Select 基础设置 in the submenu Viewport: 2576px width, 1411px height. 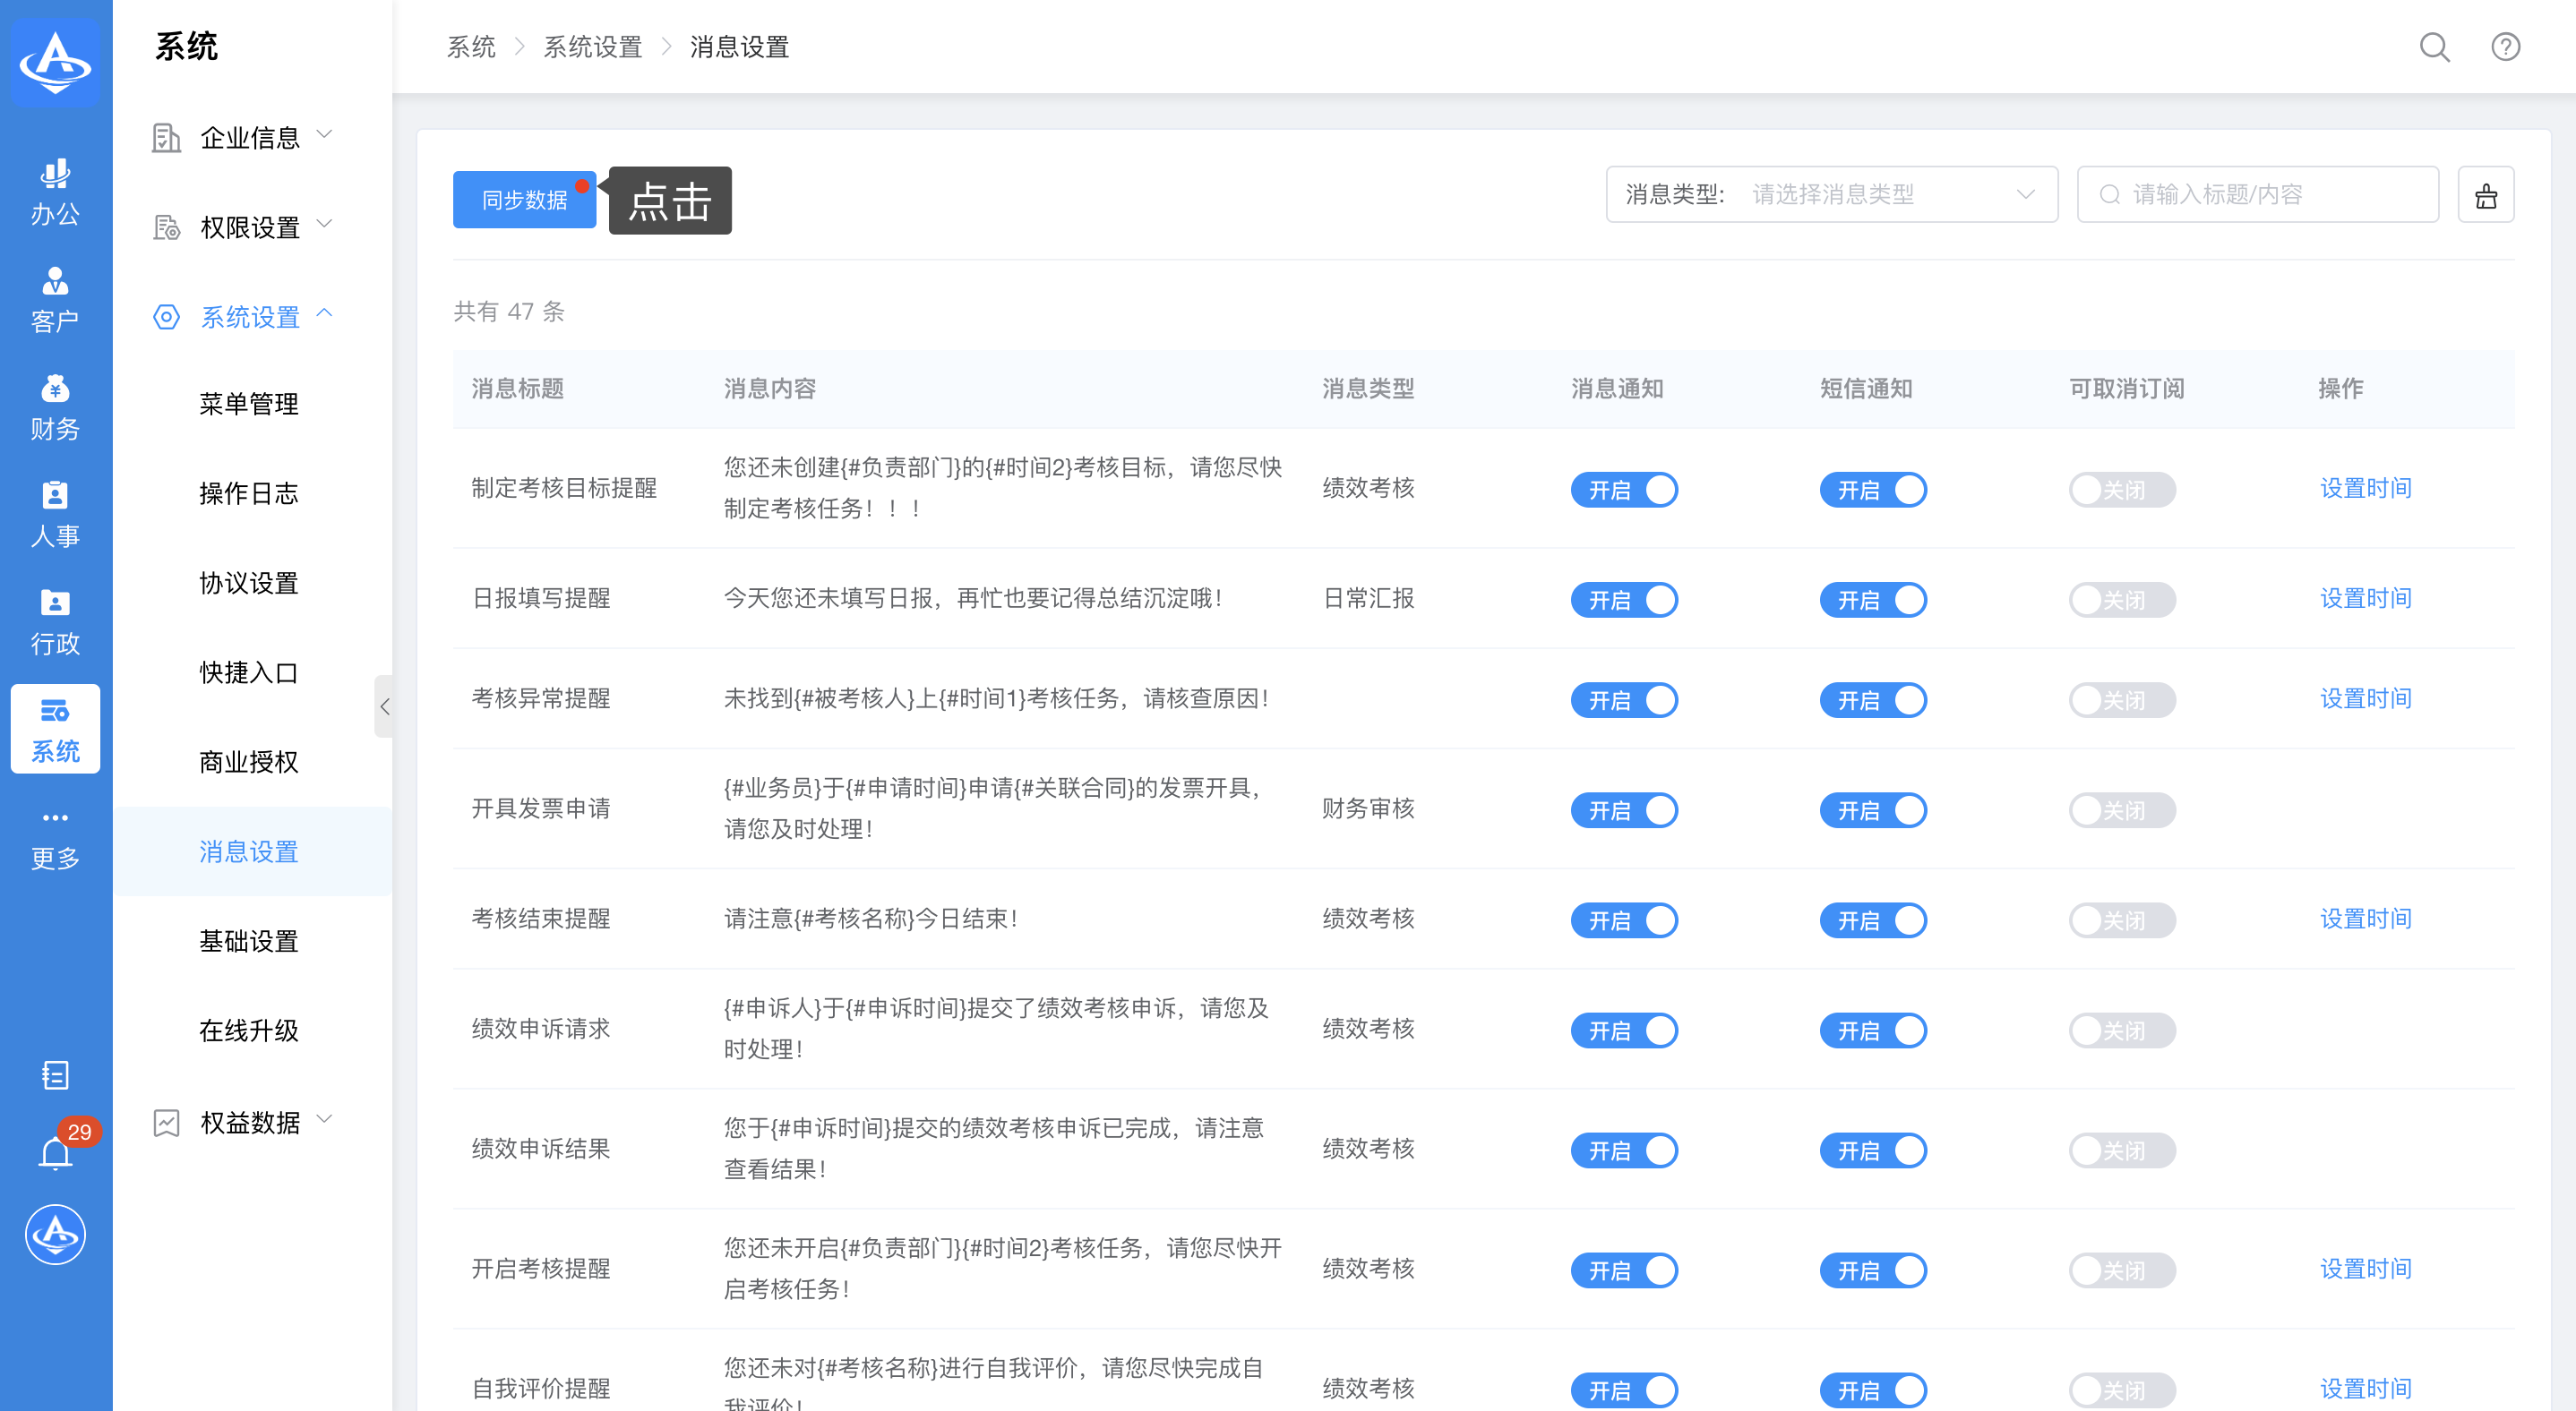[249, 940]
